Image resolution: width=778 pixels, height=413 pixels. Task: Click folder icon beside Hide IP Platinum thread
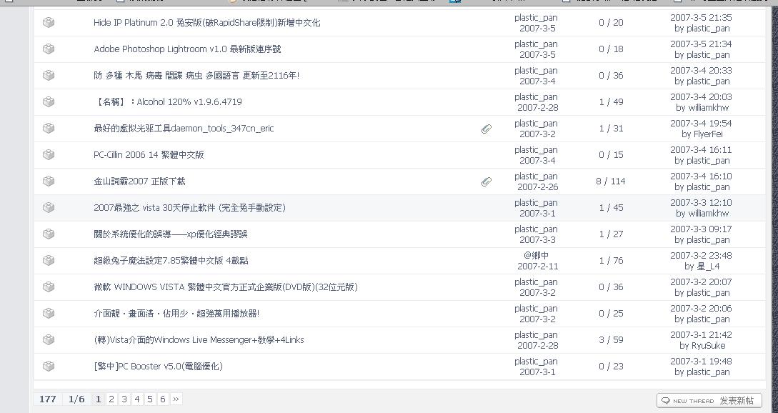48,22
